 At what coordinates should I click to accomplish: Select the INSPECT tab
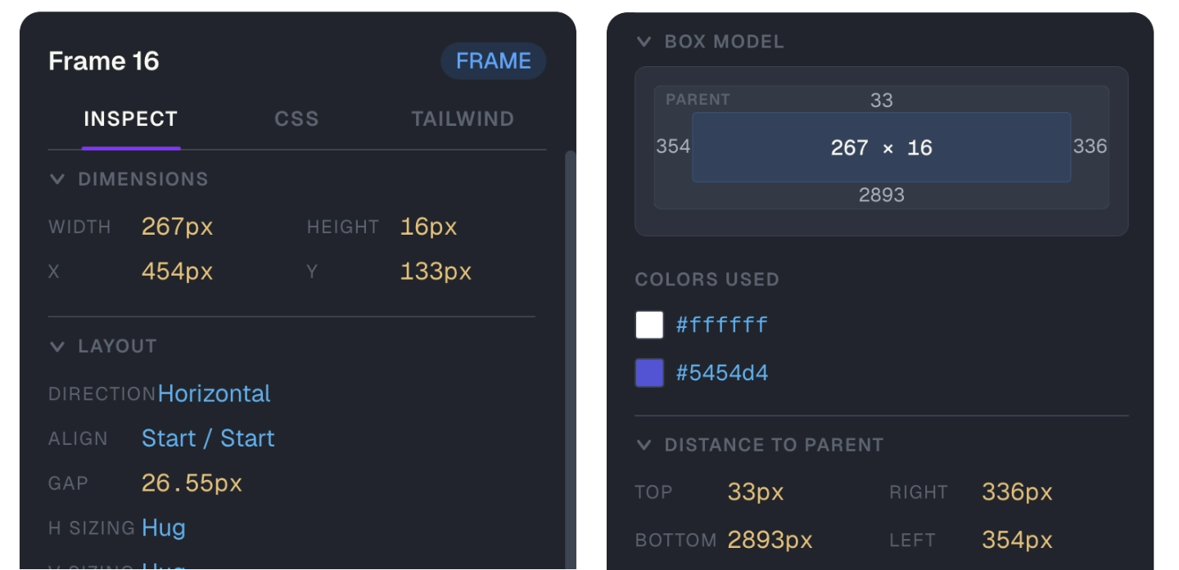pos(131,119)
